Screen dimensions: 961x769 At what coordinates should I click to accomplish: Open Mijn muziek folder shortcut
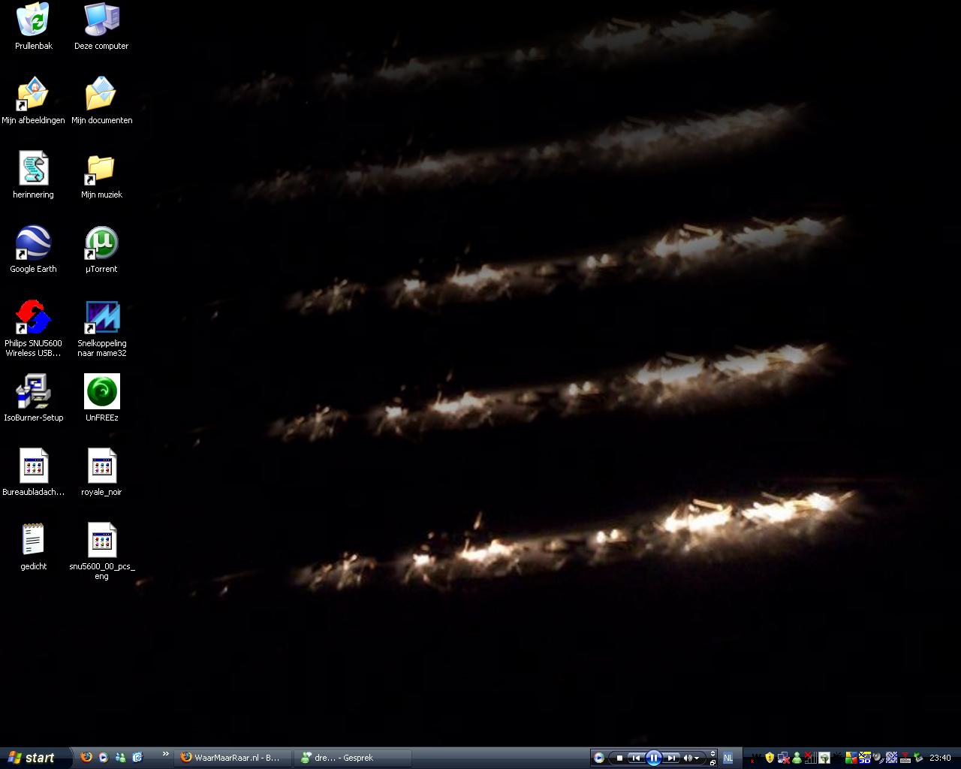click(101, 175)
